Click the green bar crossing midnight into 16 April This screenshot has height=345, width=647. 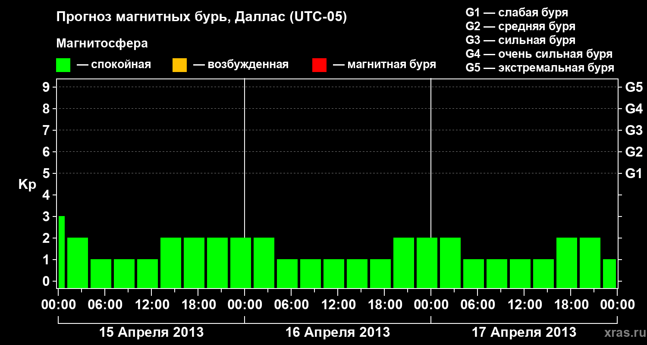tap(241, 263)
